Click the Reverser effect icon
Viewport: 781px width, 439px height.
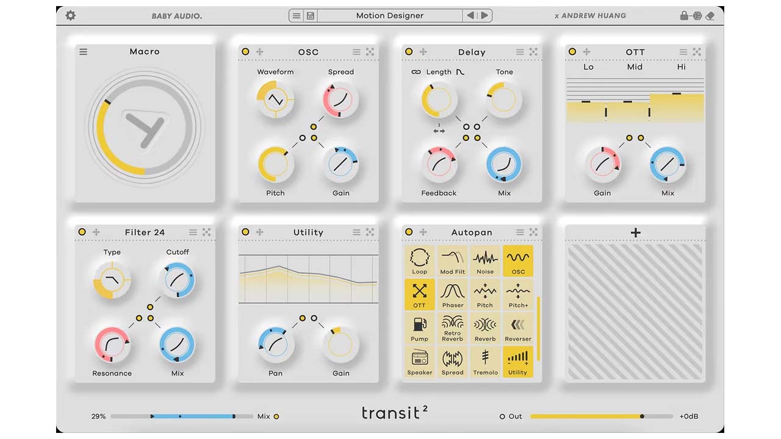(518, 328)
